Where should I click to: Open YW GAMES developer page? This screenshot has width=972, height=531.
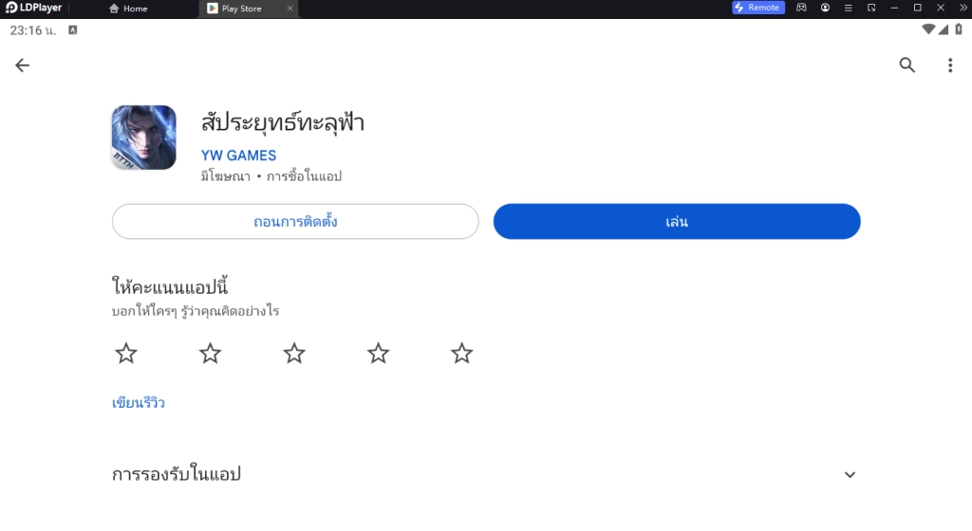pyautogui.click(x=238, y=156)
